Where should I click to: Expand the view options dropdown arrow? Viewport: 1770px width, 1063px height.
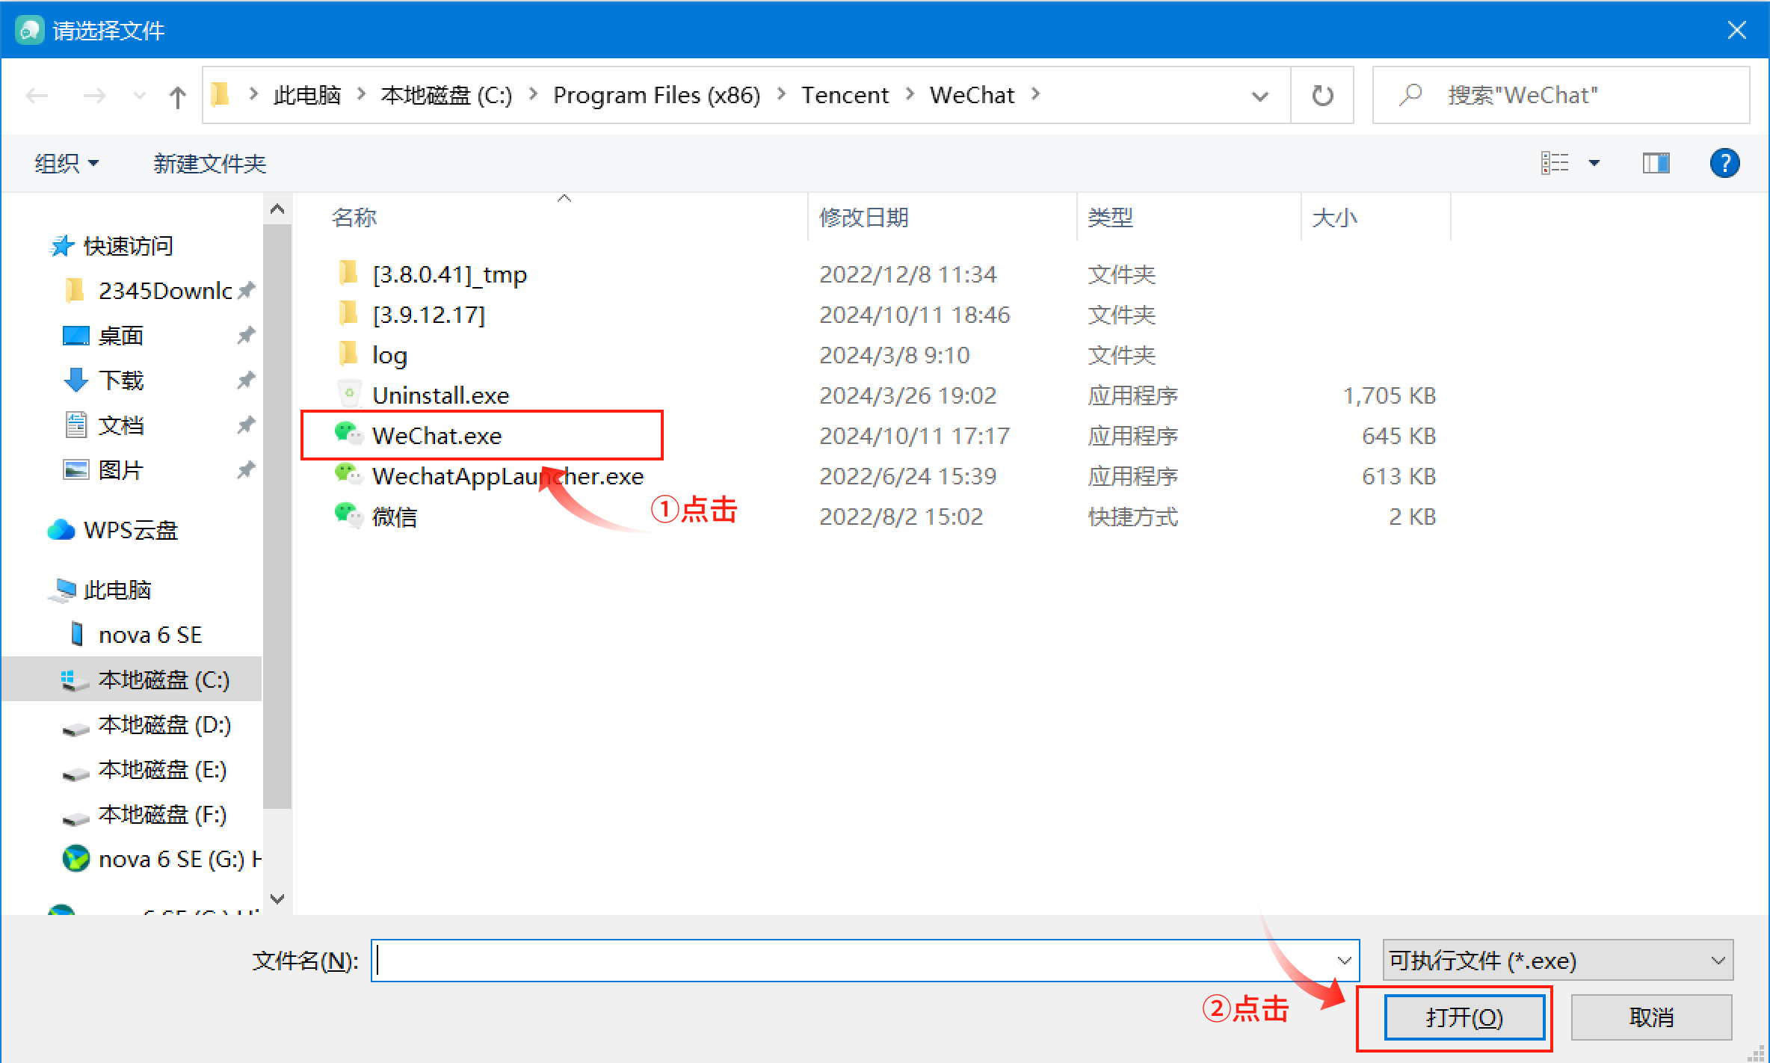tap(1594, 163)
